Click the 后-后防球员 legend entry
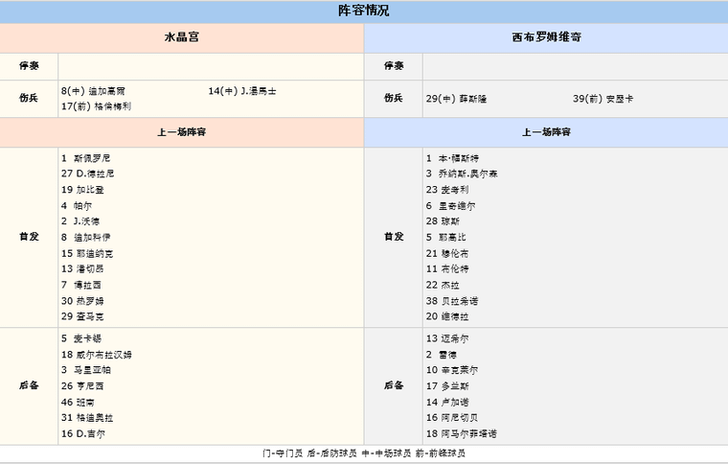Image resolution: width=728 pixels, height=464 pixels. click(332, 453)
